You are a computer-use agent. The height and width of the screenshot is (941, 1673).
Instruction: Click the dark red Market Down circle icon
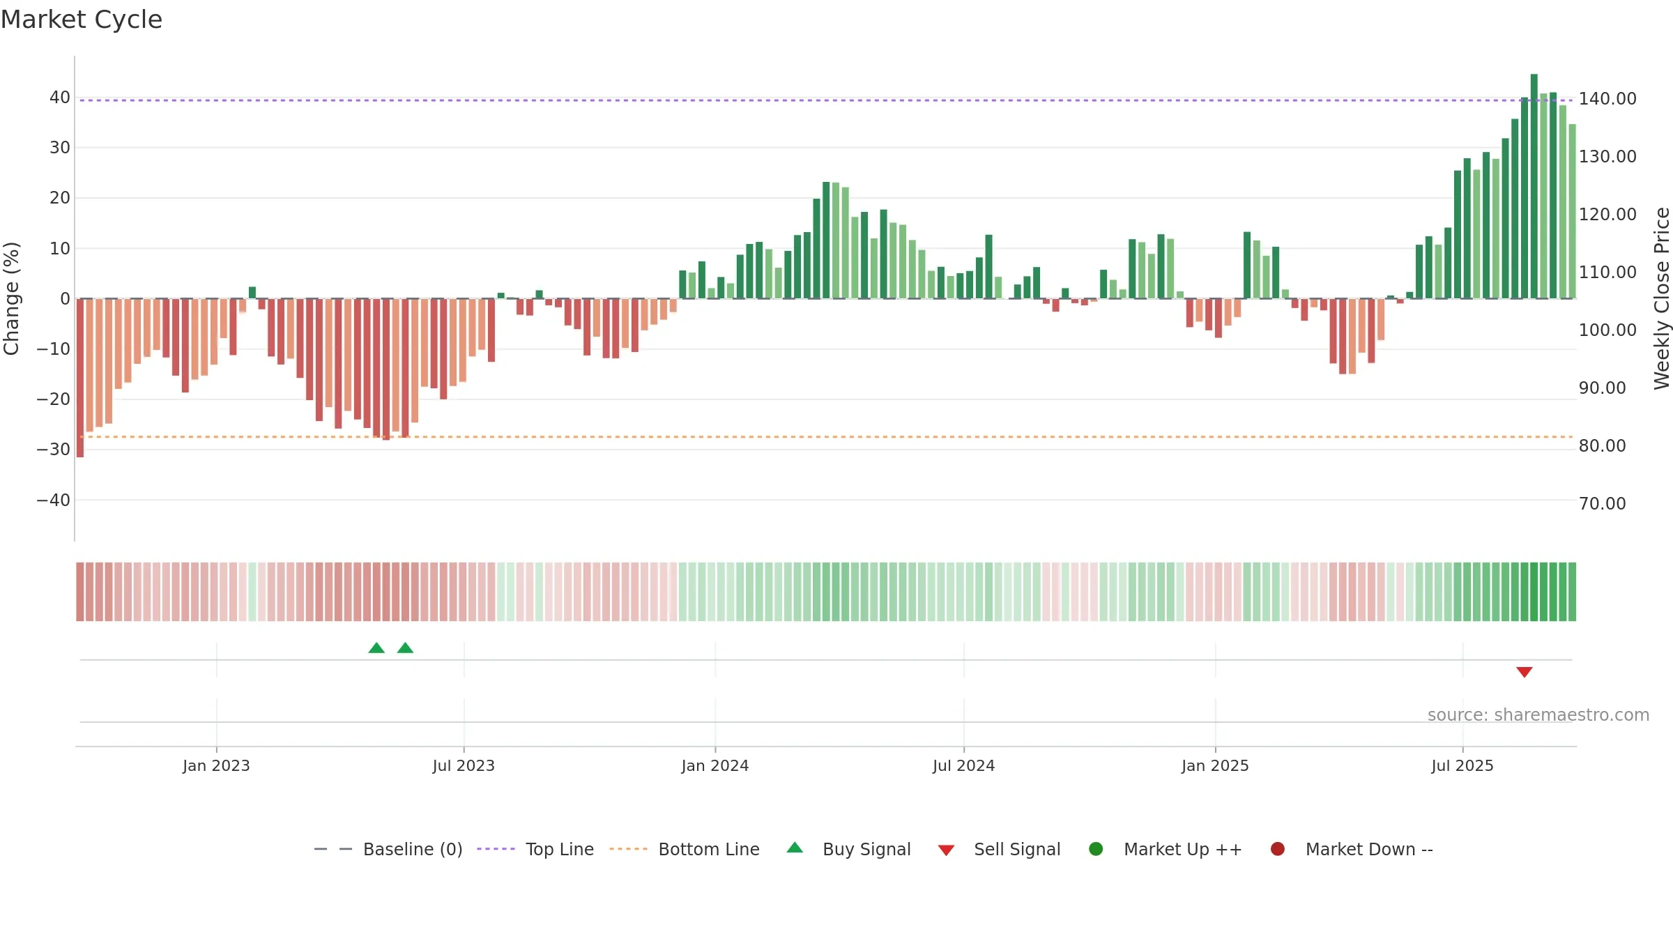[x=1278, y=849]
